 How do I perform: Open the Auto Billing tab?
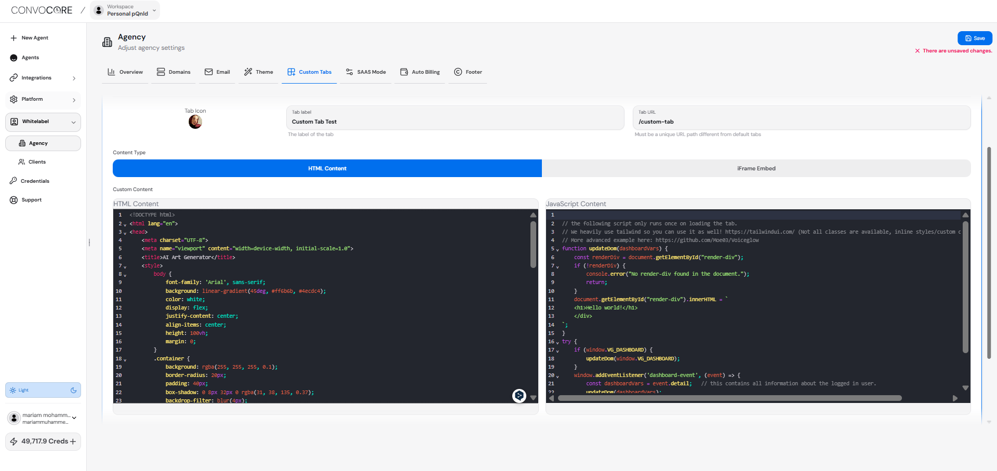(420, 72)
